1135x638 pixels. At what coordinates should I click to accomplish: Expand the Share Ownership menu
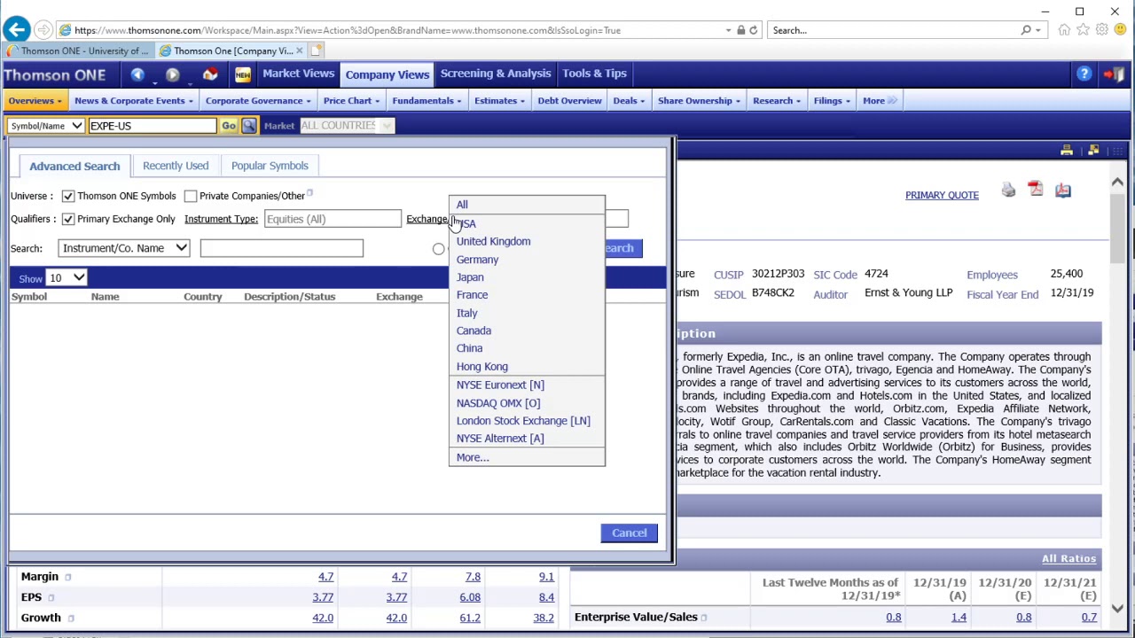point(699,101)
